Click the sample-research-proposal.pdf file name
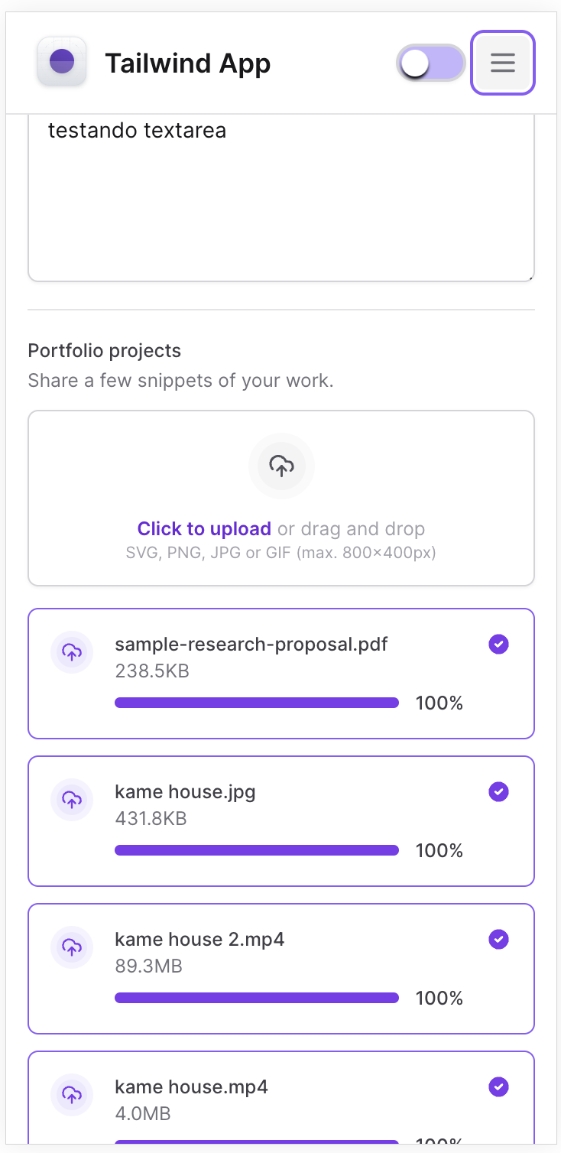 (x=251, y=644)
